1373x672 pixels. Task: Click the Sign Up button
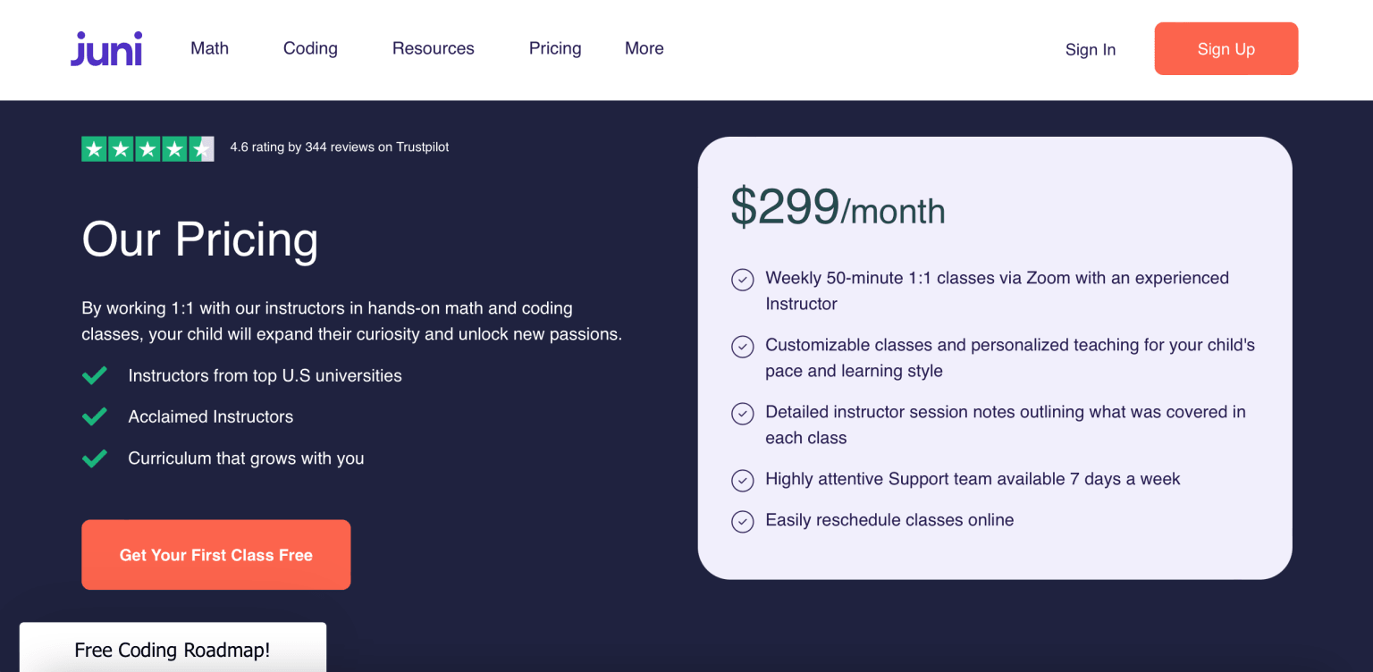(x=1226, y=48)
